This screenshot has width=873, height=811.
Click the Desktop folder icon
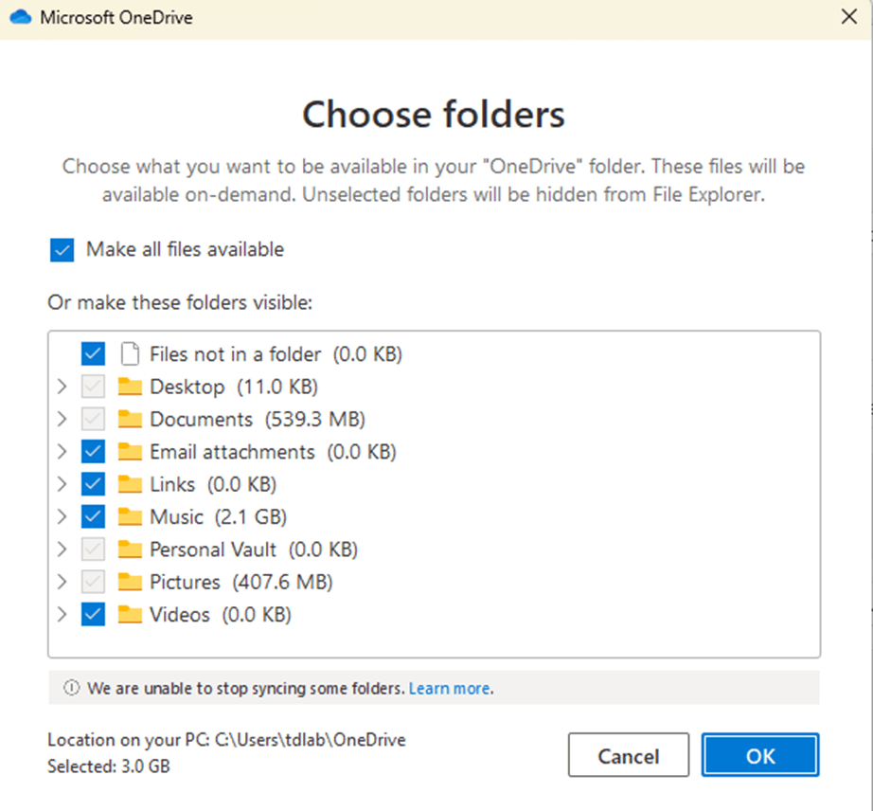coord(130,387)
